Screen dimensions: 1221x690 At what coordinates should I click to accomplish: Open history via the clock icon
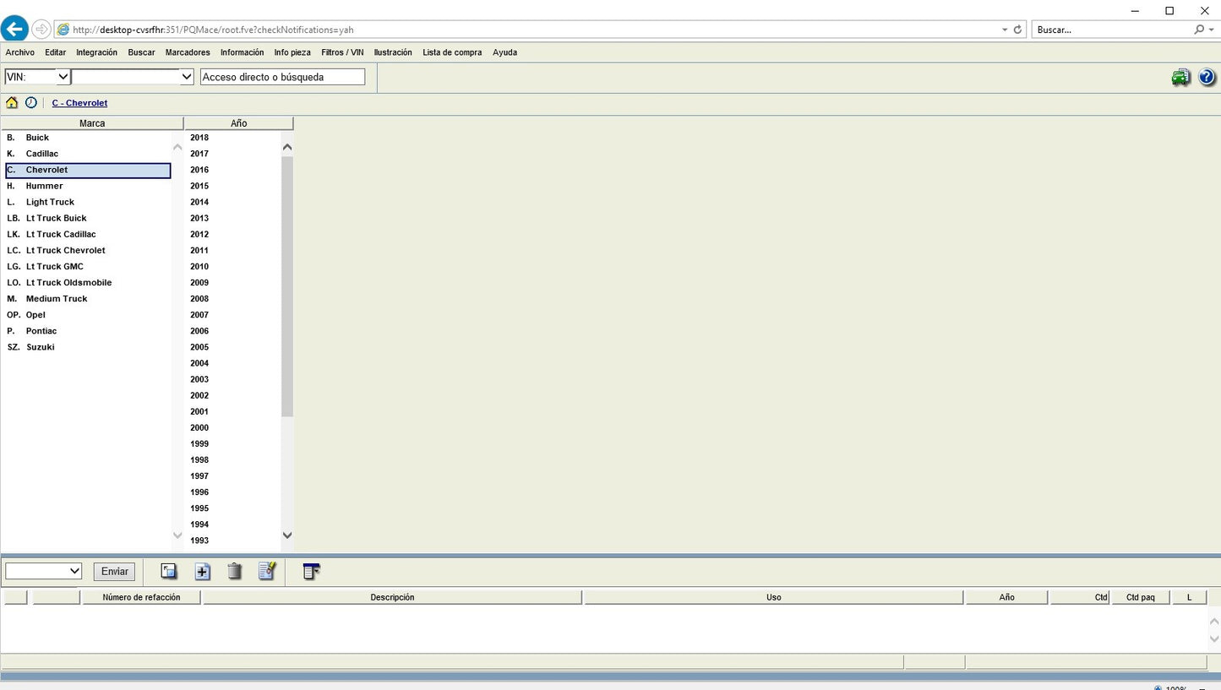(31, 103)
